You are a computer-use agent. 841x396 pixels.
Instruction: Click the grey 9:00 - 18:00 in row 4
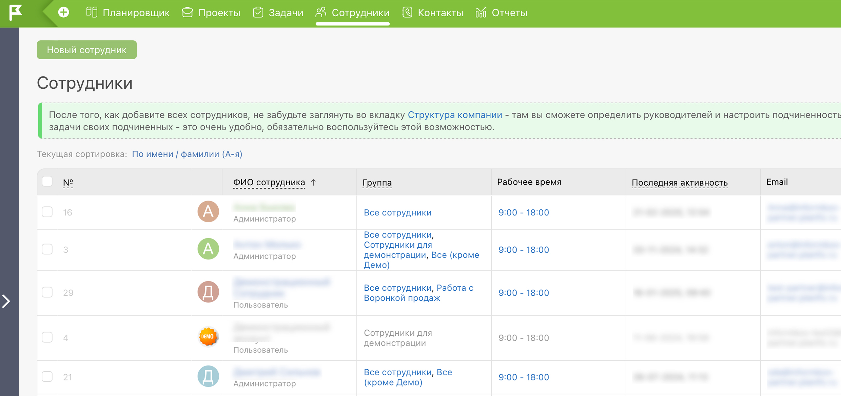click(524, 338)
